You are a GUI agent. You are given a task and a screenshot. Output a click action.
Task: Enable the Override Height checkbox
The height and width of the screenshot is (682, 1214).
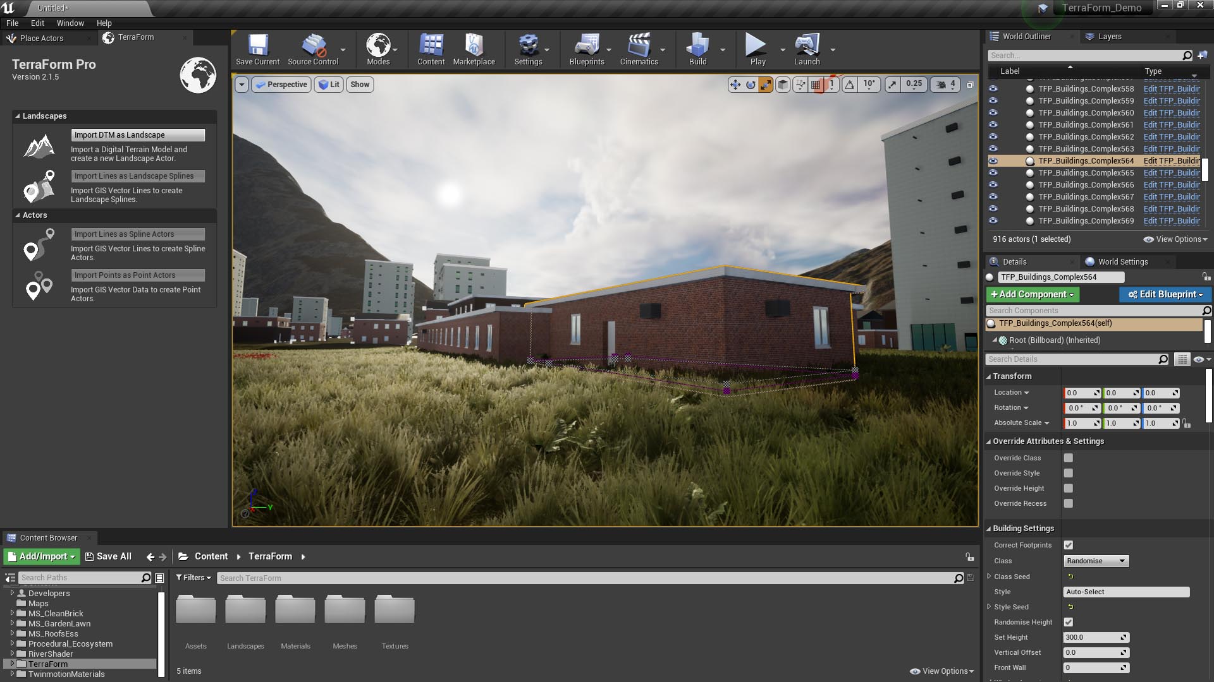click(1068, 488)
